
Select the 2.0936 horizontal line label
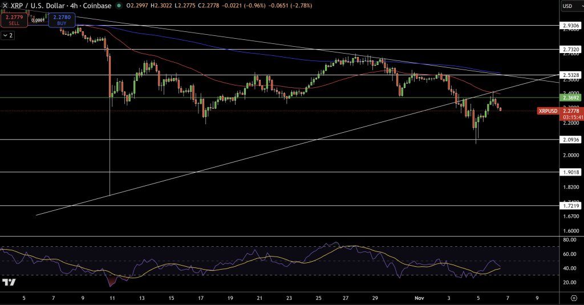pyautogui.click(x=571, y=140)
